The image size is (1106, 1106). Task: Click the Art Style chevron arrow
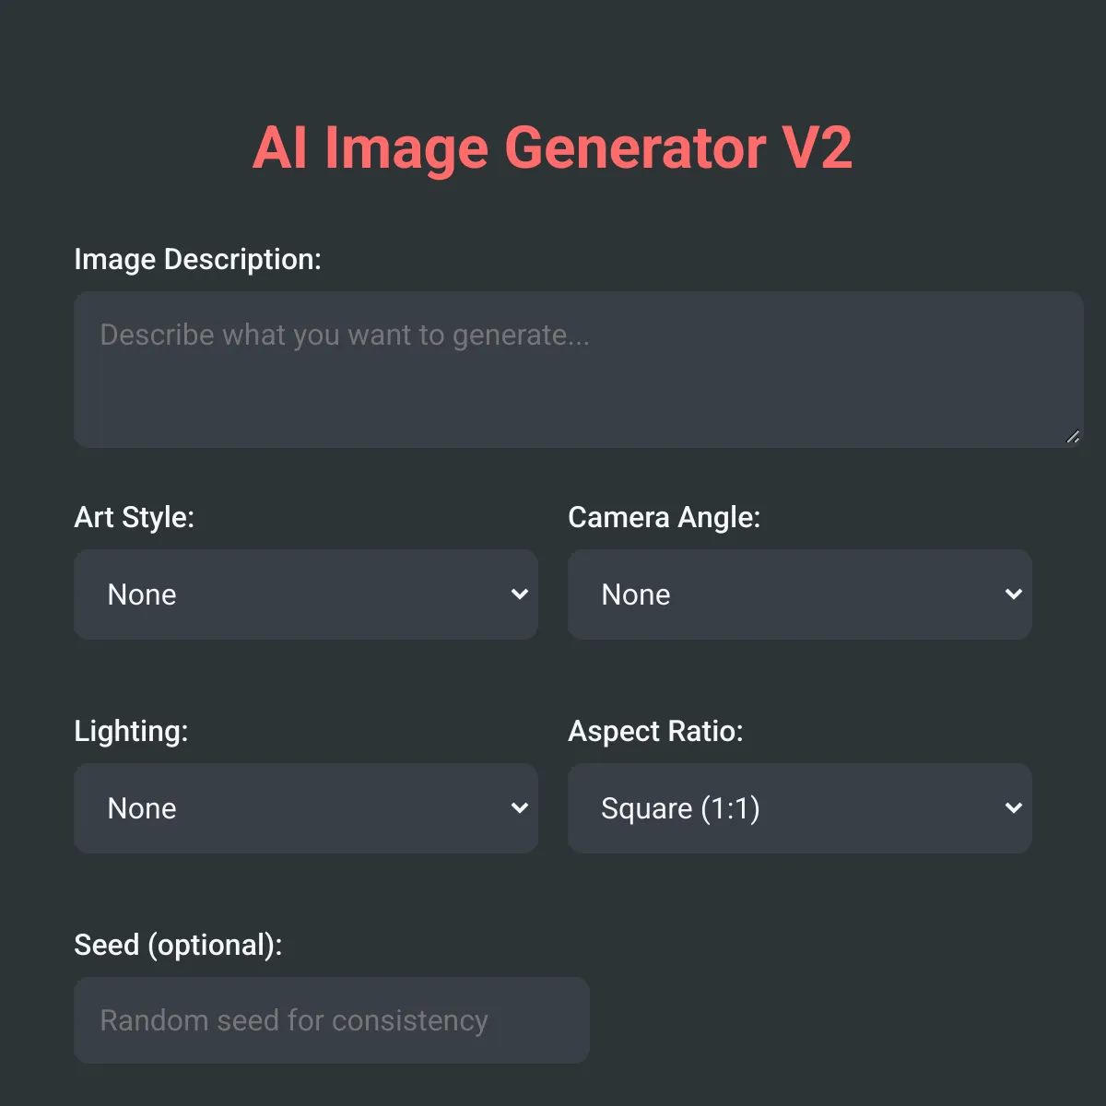click(x=520, y=594)
